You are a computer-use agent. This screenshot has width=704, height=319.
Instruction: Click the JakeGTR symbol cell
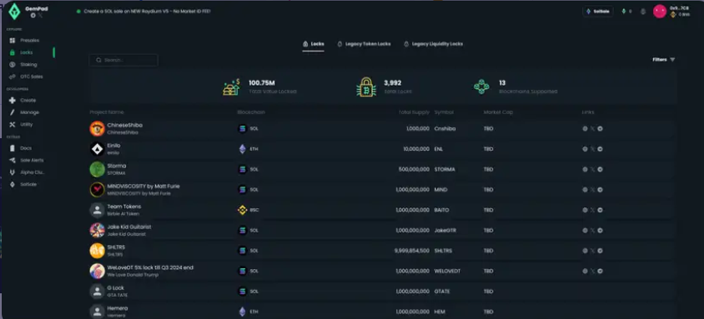(445, 230)
